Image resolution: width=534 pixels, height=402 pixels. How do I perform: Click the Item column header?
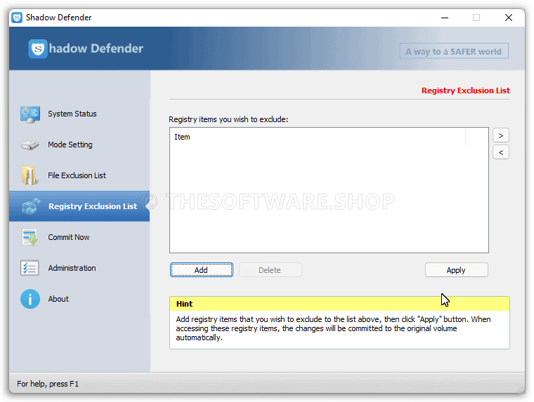tap(318, 137)
